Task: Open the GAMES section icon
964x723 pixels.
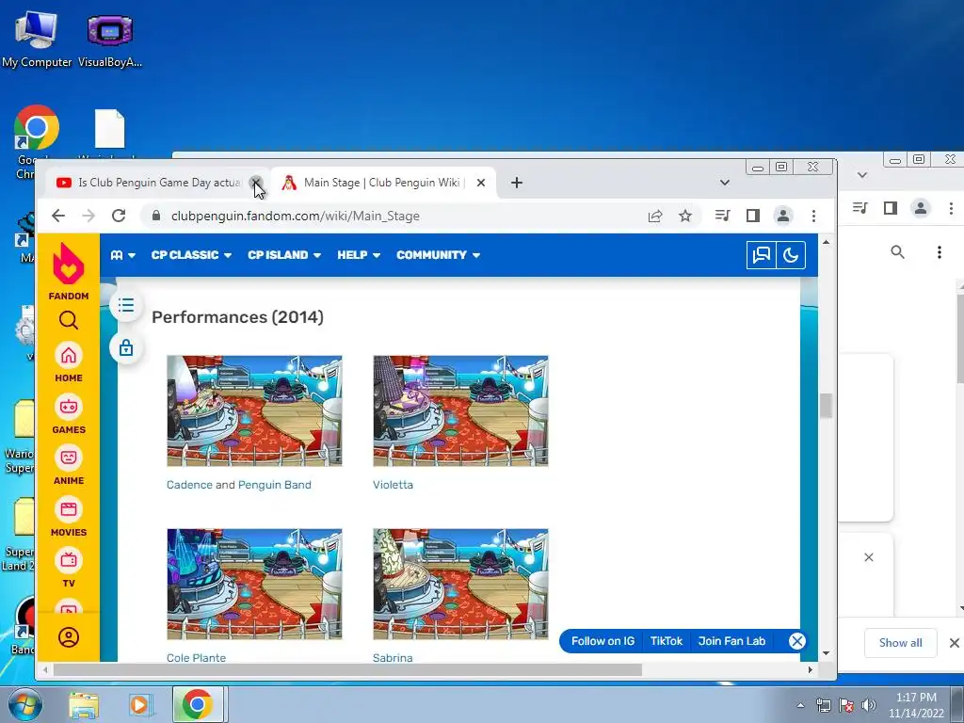Action: pyautogui.click(x=68, y=407)
